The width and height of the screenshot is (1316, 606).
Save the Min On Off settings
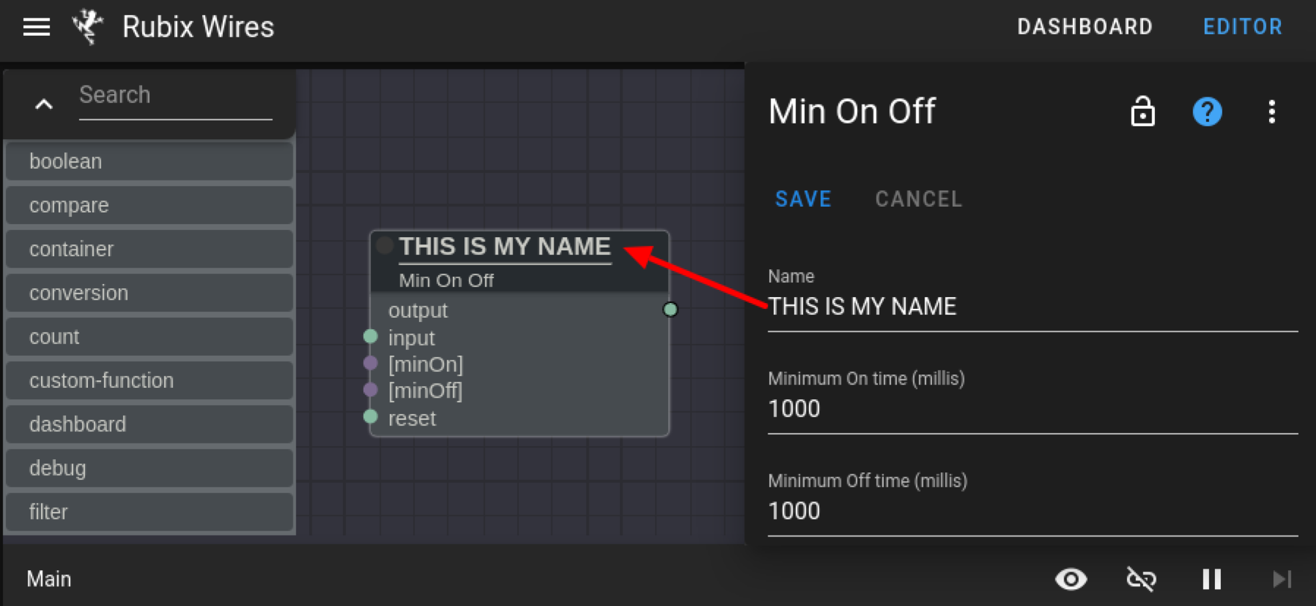tap(803, 199)
